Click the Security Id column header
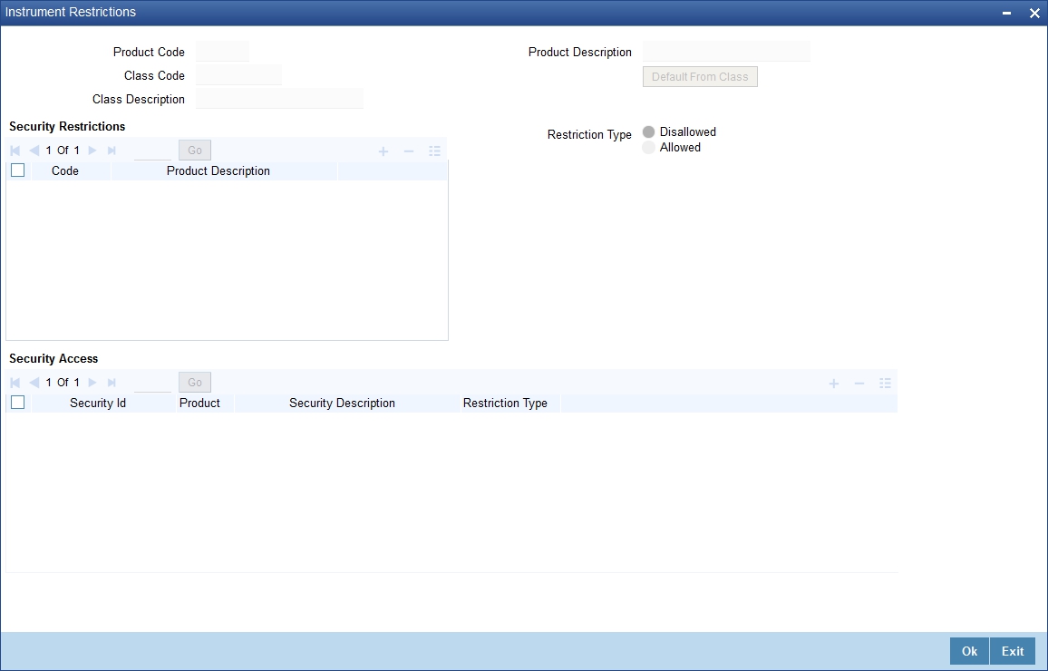 pos(98,403)
